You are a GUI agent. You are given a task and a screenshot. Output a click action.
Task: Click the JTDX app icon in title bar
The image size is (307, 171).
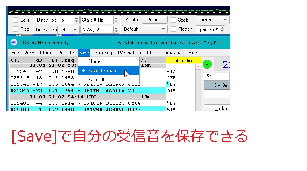point(14,42)
